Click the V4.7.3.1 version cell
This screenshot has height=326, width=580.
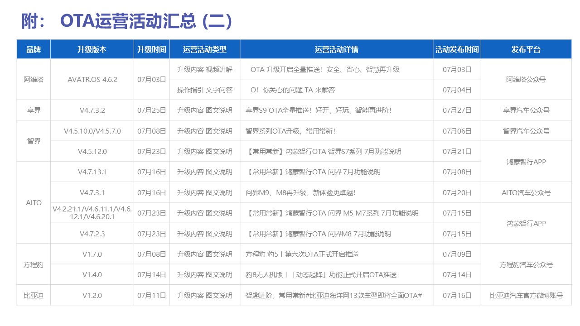click(92, 192)
